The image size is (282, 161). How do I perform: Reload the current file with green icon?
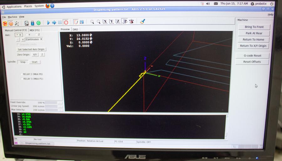point(39,23)
